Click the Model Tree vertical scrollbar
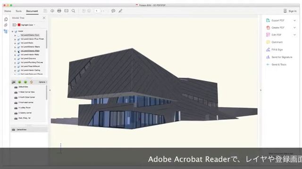Viewport: 302px width, 169px height. pyautogui.click(x=46, y=39)
